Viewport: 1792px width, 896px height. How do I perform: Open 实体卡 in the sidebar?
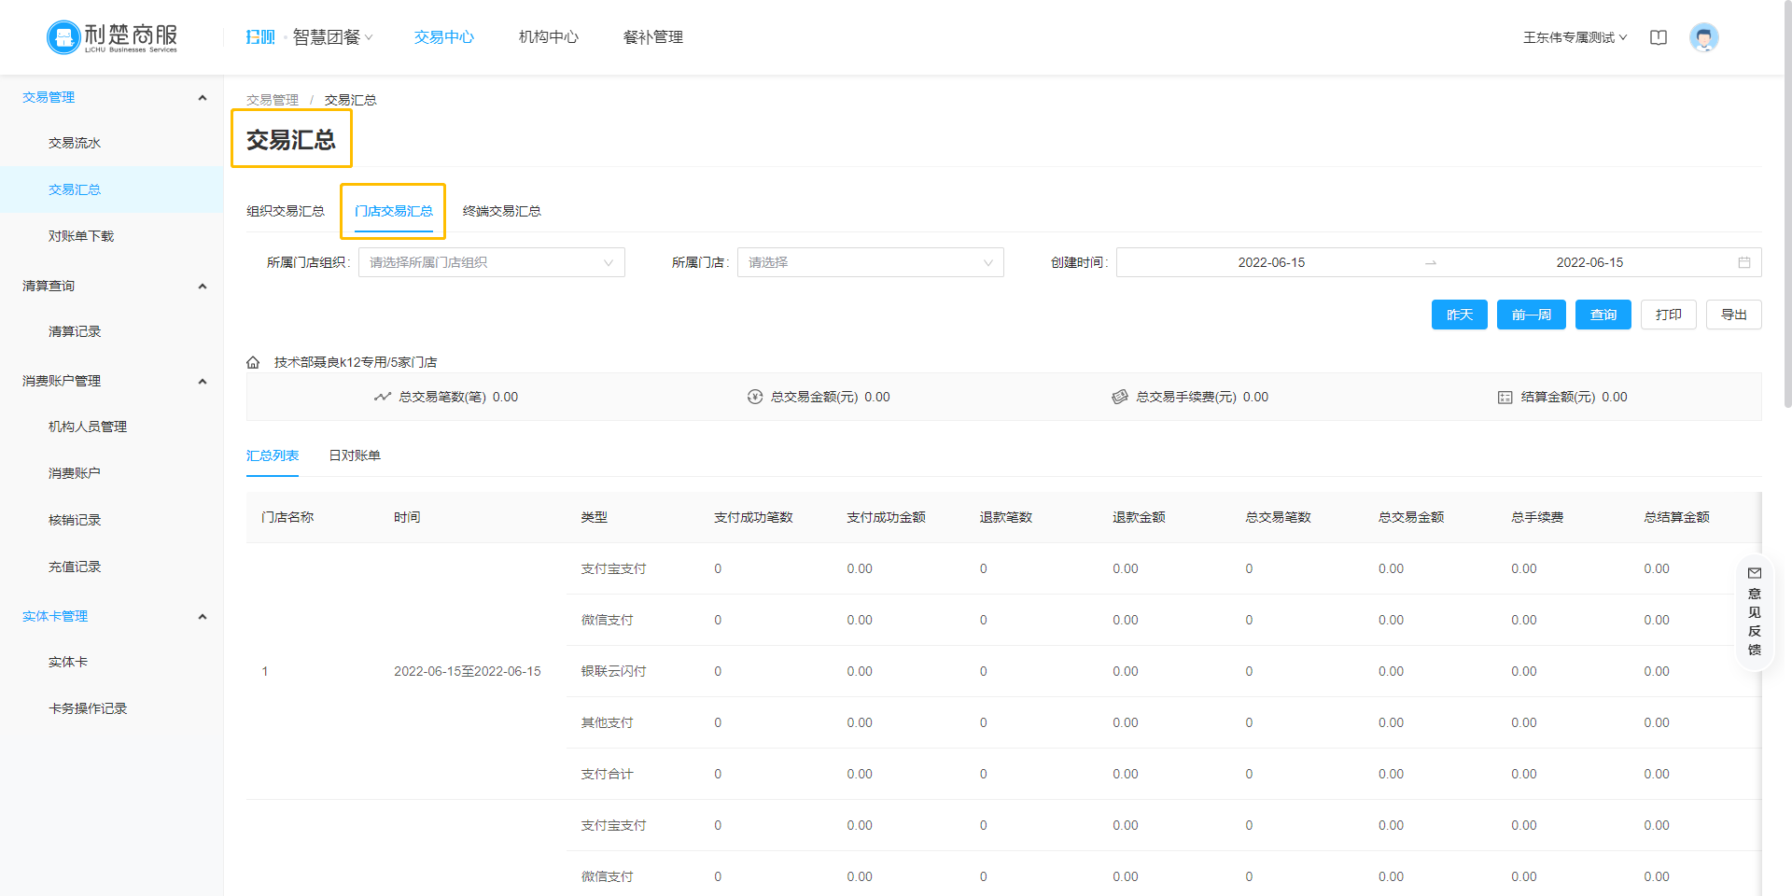tap(68, 662)
